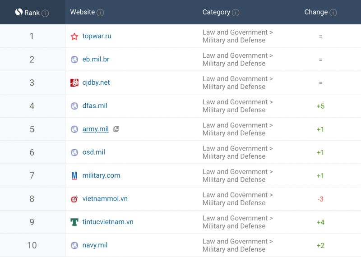This screenshot has height=257, width=361.
Task: Click the cjdby.net red favicon
Action: pos(74,83)
